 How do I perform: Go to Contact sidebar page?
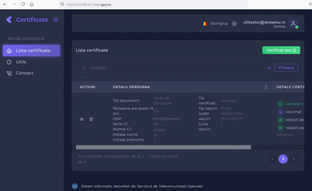pyautogui.click(x=24, y=73)
